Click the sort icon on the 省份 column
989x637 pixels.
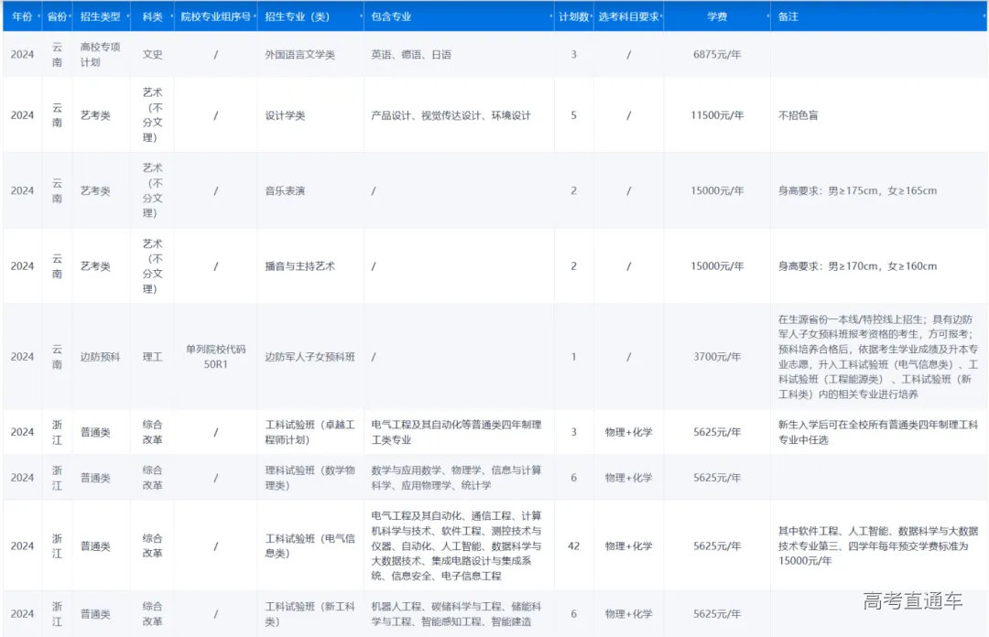(71, 16)
